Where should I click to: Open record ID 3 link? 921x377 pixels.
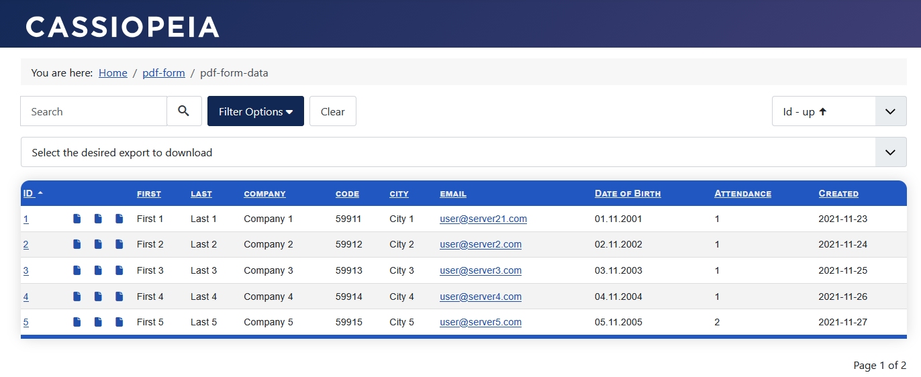[26, 270]
